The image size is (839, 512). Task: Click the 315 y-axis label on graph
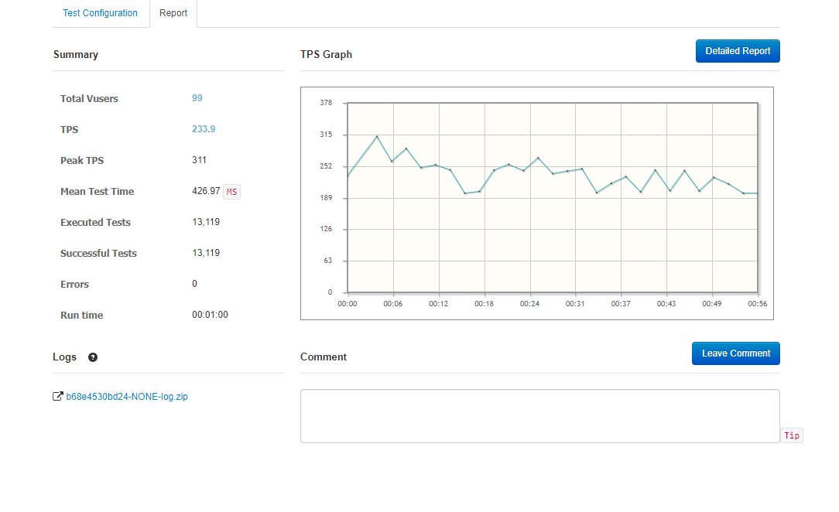click(326, 135)
